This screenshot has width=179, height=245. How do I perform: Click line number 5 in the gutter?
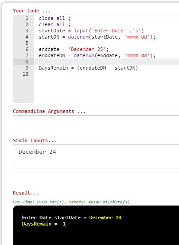27,43
